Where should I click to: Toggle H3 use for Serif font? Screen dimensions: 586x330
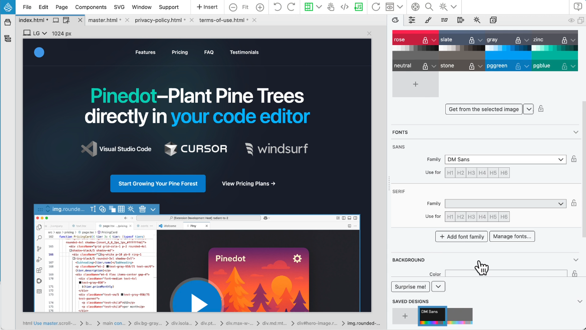pos(471,217)
